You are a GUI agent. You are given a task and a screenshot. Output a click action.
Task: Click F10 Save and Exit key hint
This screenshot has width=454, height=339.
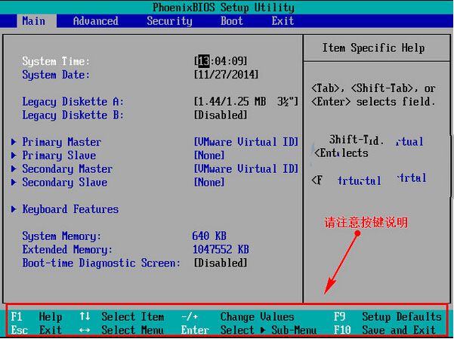click(x=384, y=330)
